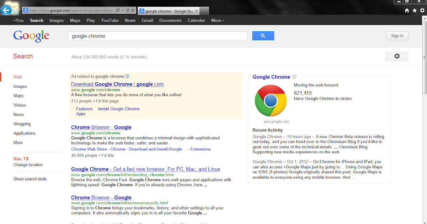
Task: Click Install Google Chrome sitelink
Action: point(119,109)
